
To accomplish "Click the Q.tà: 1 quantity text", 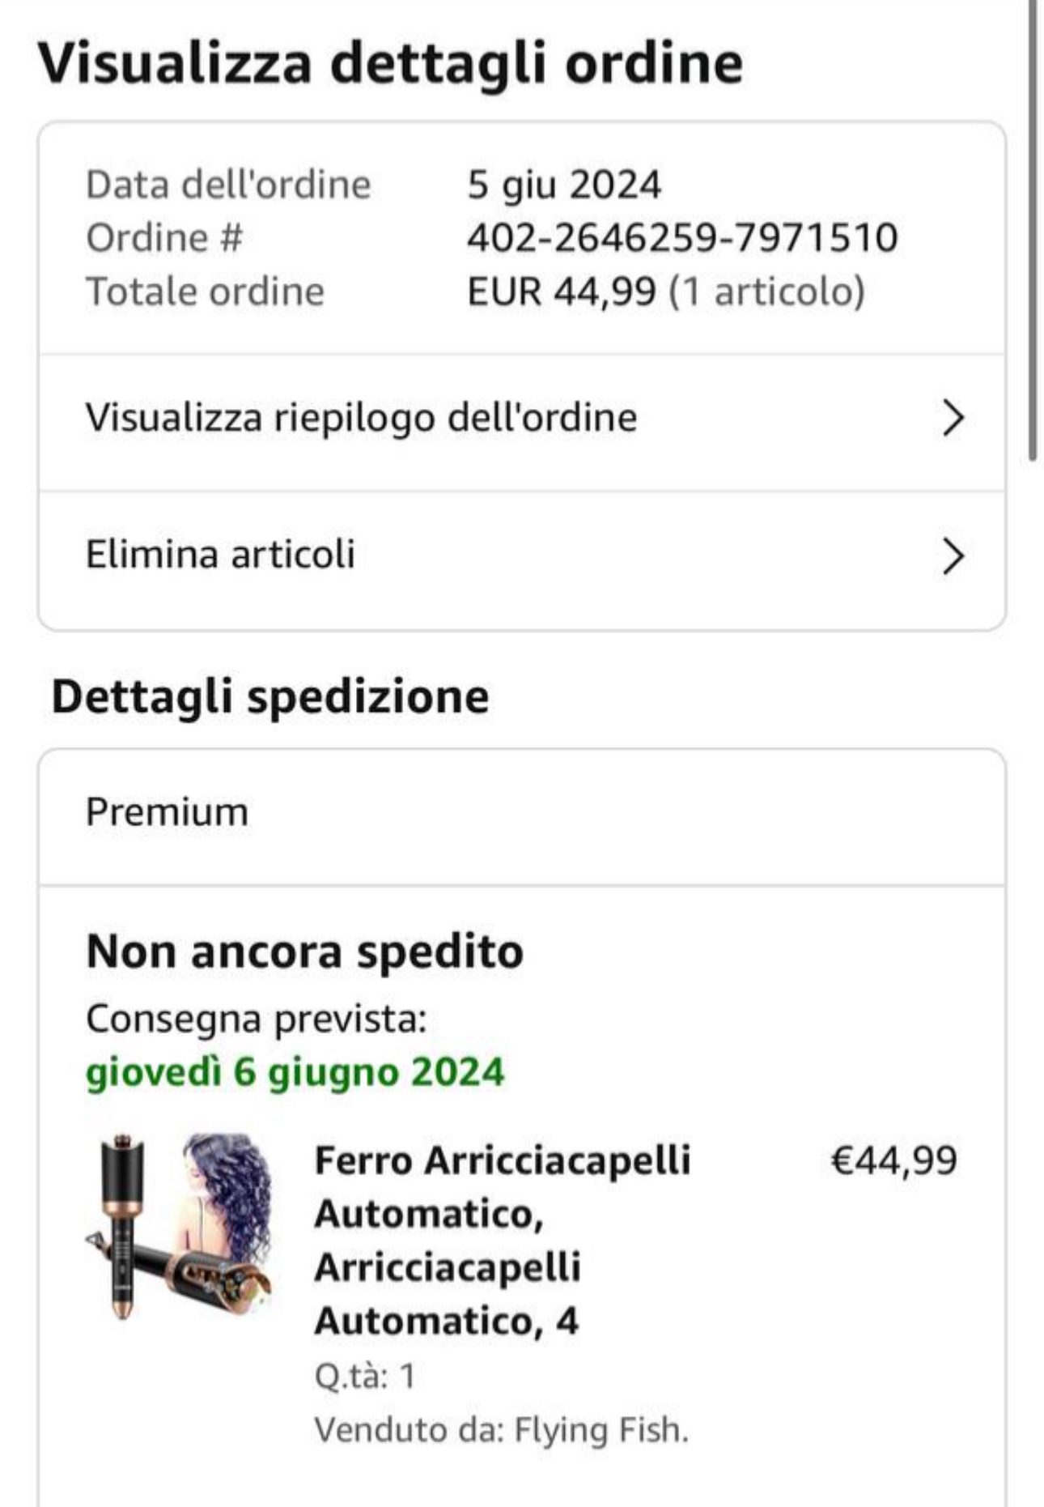I will [x=365, y=1376].
